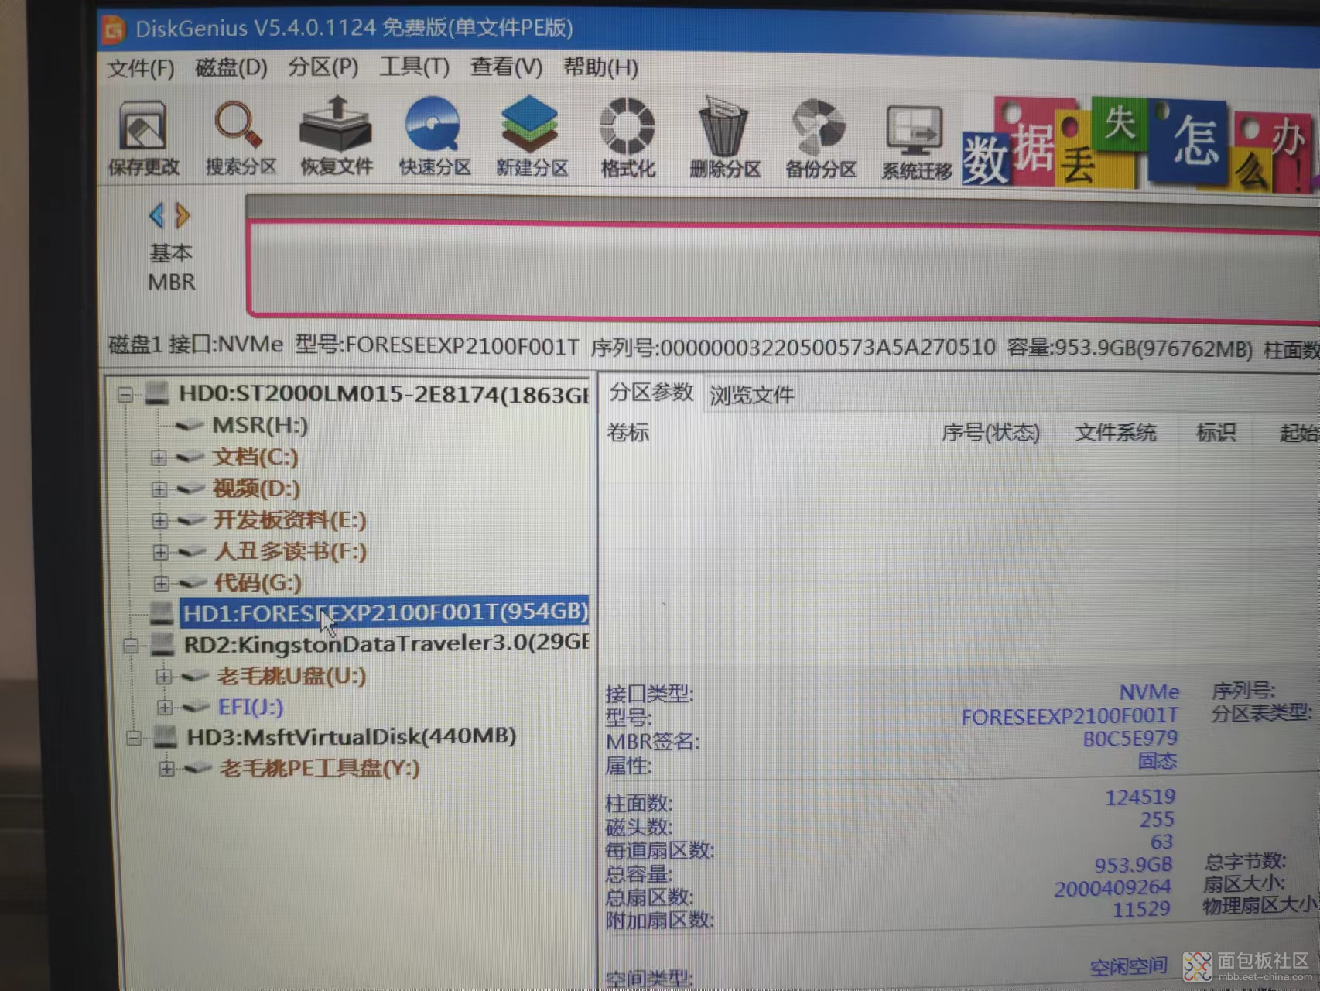Launch Recover Files (恢复文件) tool
The image size is (1320, 991).
tap(337, 136)
